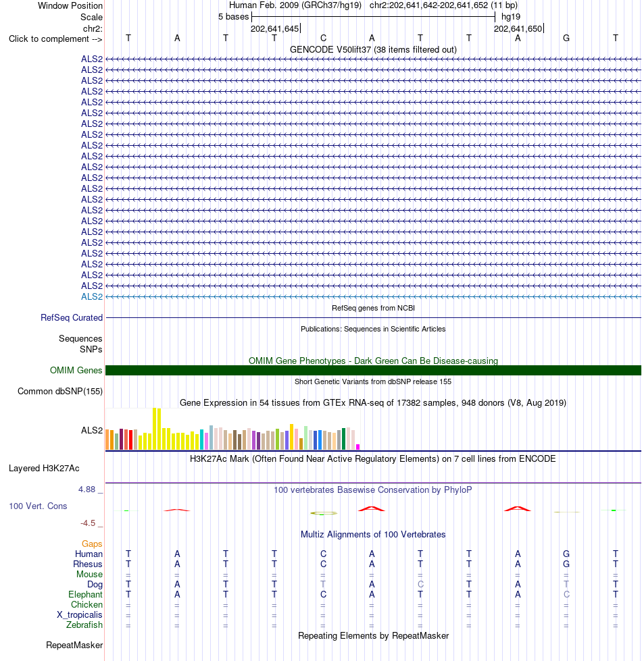Viewport: 642px width, 661px height.
Task: Click the 'Click to complement -->' label
Action: pyautogui.click(x=55, y=38)
